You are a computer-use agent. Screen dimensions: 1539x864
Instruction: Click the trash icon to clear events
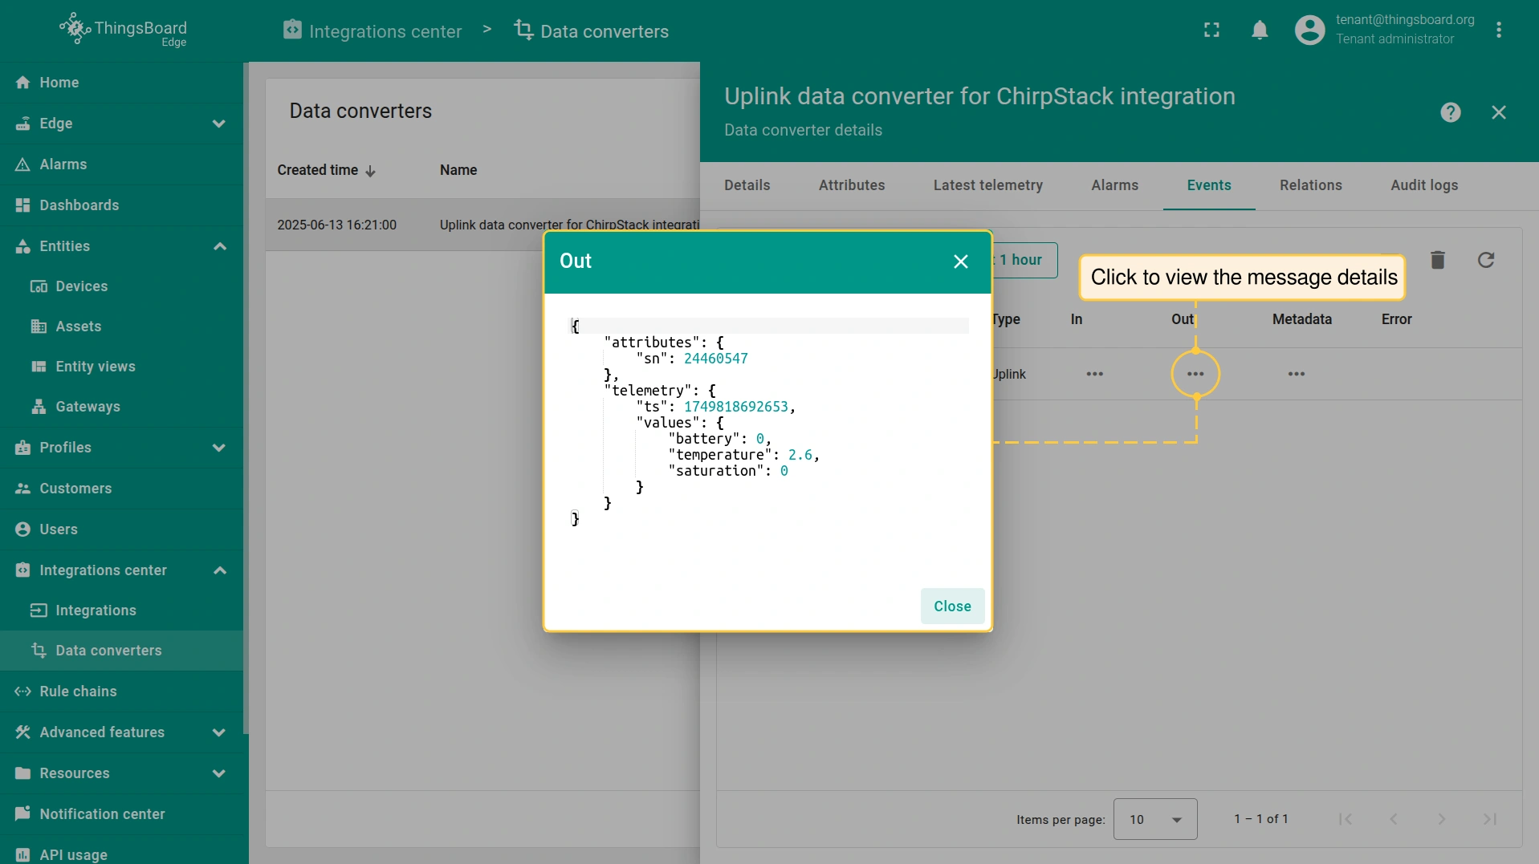coord(1437,260)
